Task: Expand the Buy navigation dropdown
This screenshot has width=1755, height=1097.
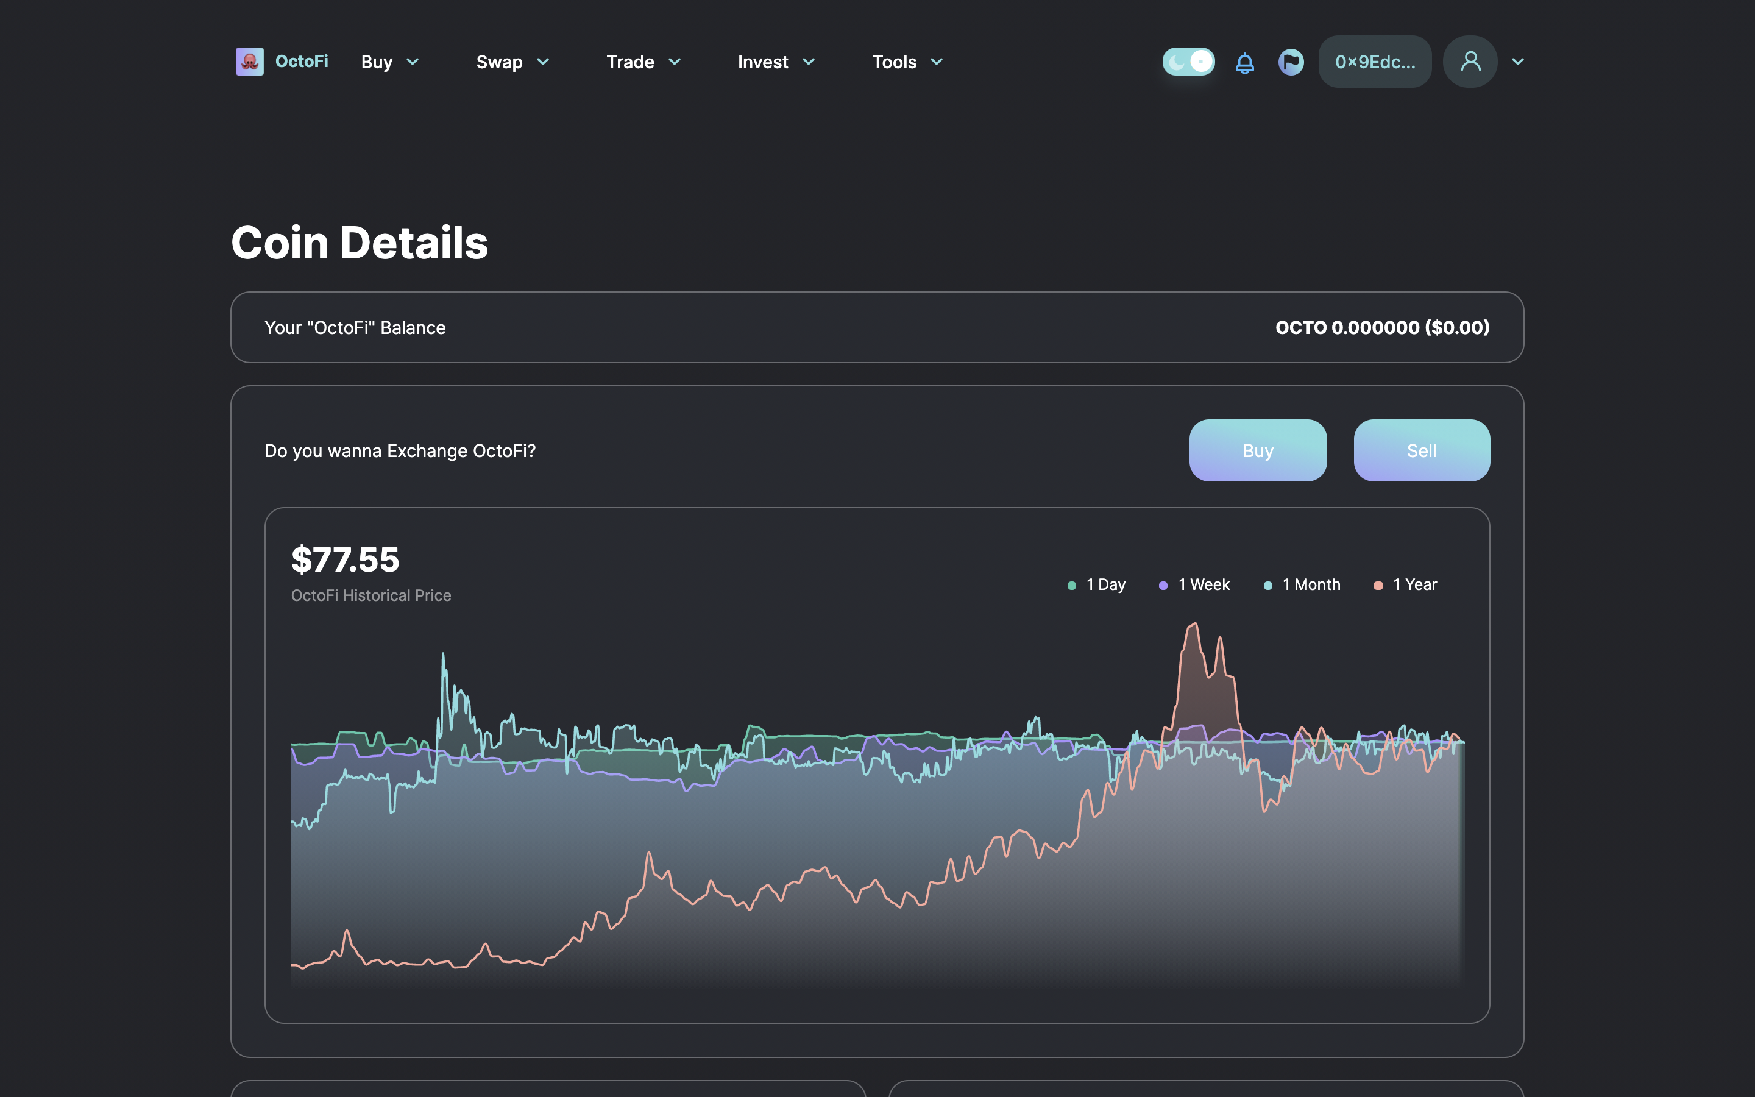Action: coord(390,62)
